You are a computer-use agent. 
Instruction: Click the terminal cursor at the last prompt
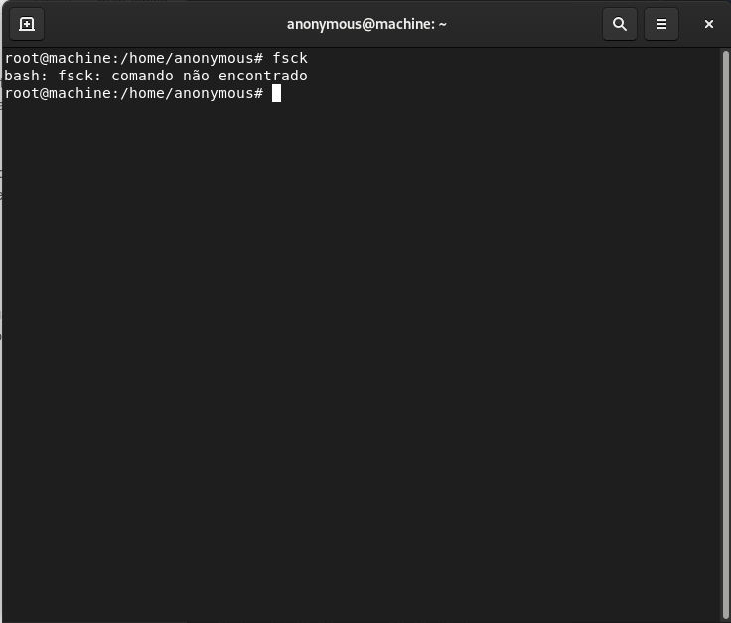pyautogui.click(x=276, y=93)
